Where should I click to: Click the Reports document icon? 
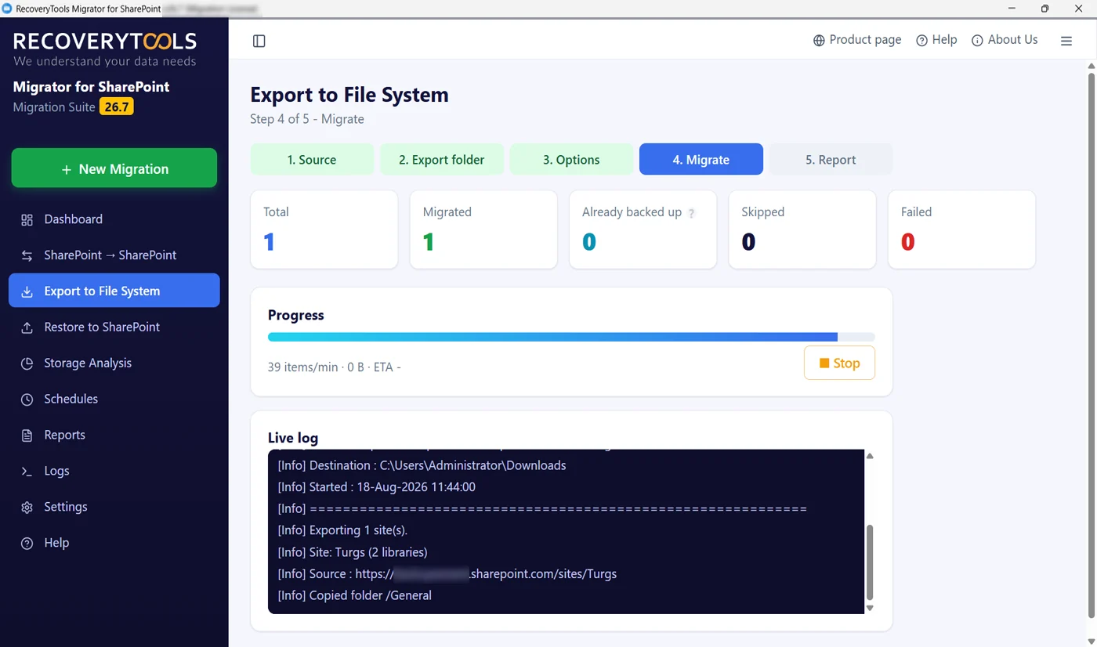[x=27, y=436]
